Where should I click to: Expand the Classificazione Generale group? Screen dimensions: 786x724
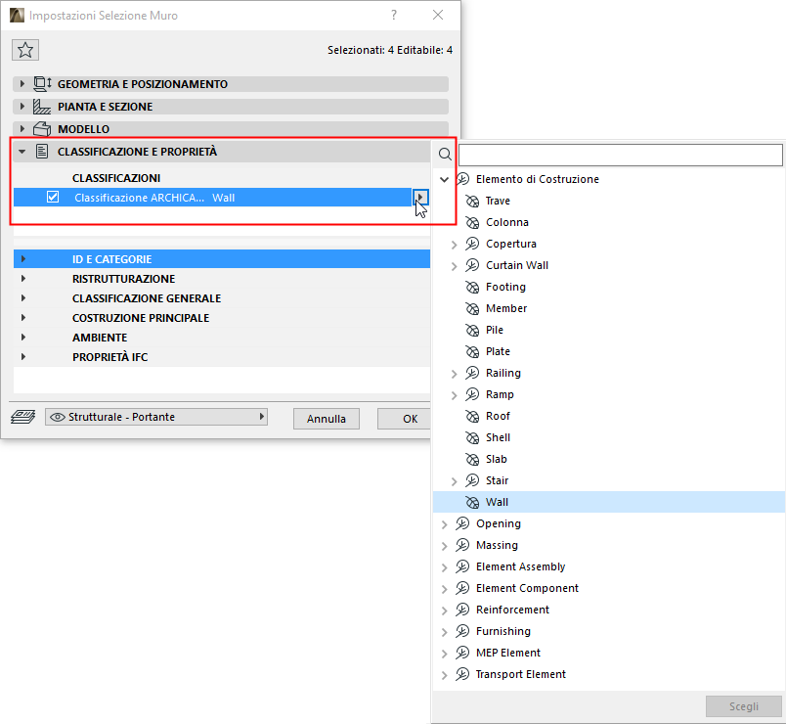tap(23, 298)
